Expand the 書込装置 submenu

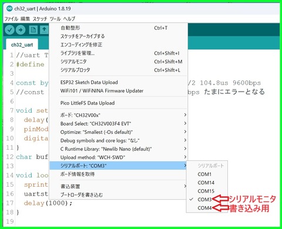[118, 186]
